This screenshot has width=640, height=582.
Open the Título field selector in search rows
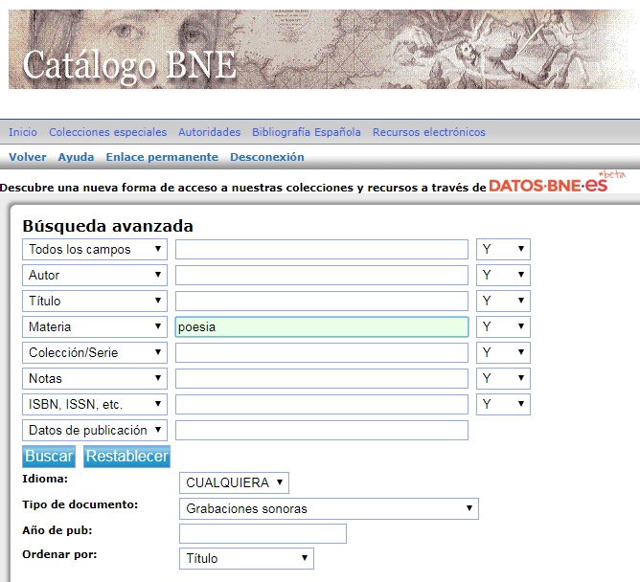(x=95, y=301)
